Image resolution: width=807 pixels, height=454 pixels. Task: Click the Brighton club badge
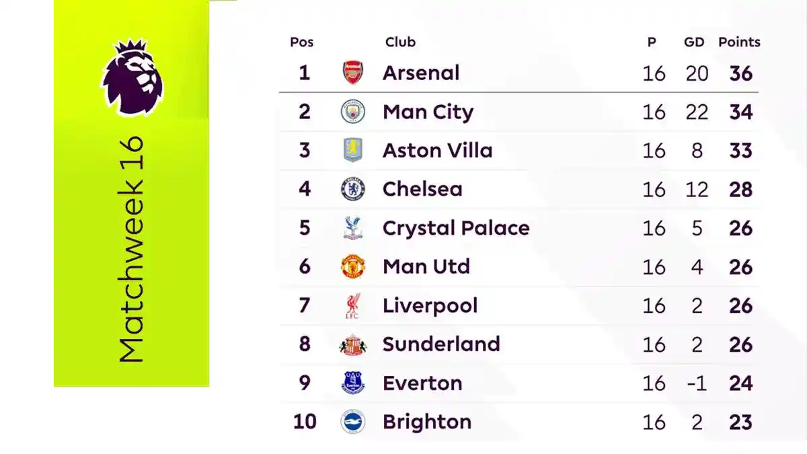tap(352, 422)
